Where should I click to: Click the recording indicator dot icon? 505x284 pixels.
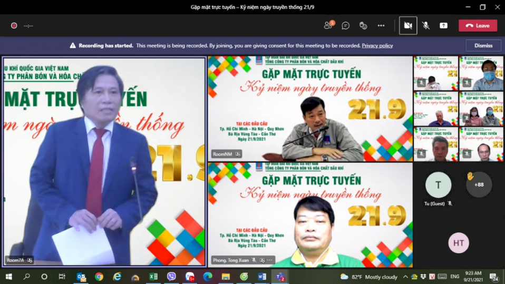(x=14, y=25)
